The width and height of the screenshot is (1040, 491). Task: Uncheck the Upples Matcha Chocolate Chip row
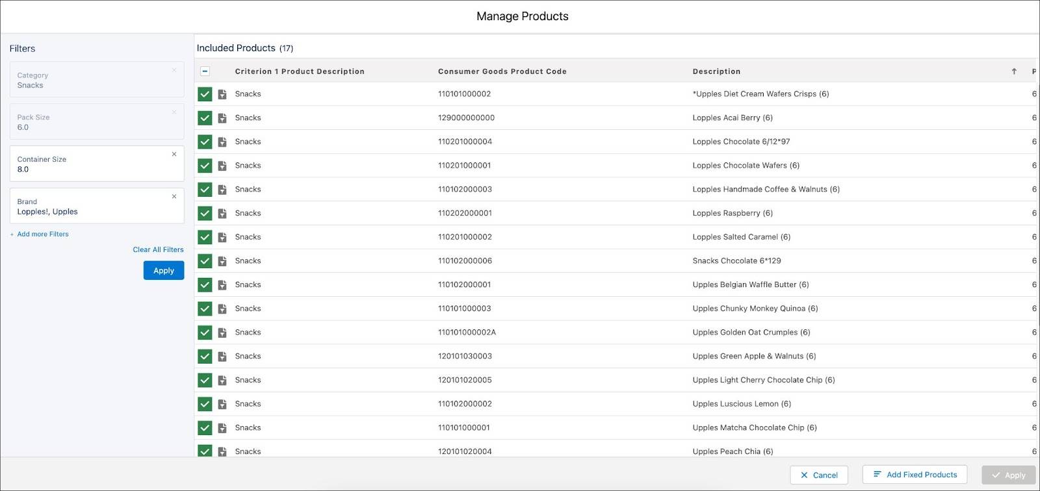pos(205,427)
